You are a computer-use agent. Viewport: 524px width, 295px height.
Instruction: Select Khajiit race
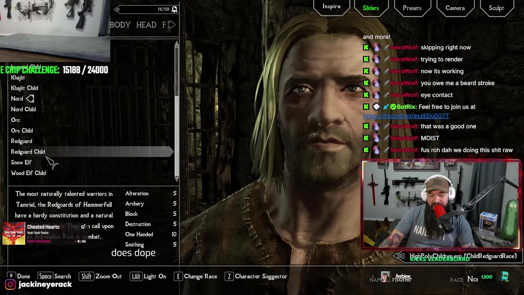(x=18, y=77)
